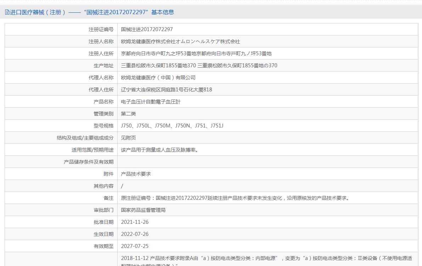Click the document icon beside 进口医疗器械 header

pyautogui.click(x=7, y=12)
